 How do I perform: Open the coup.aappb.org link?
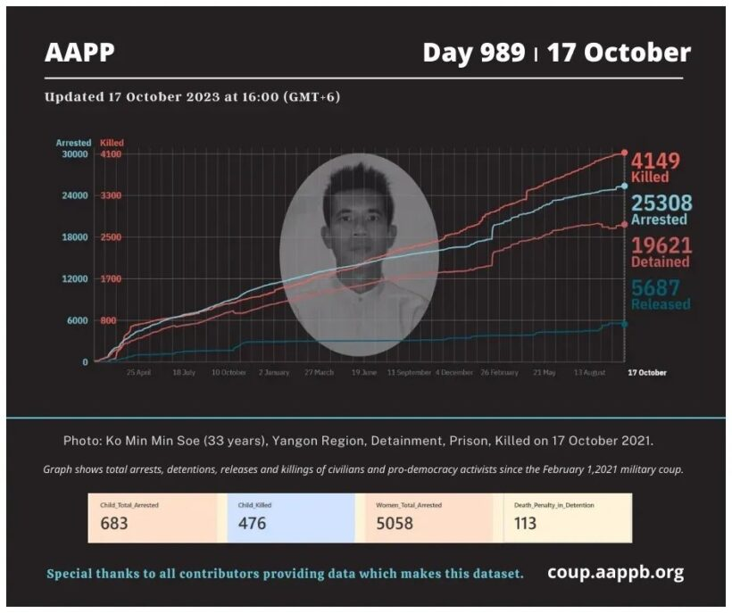pos(615,573)
